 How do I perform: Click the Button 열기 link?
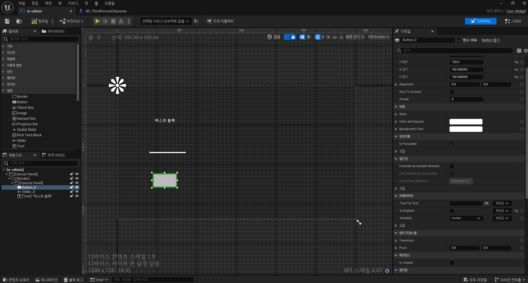(490, 40)
